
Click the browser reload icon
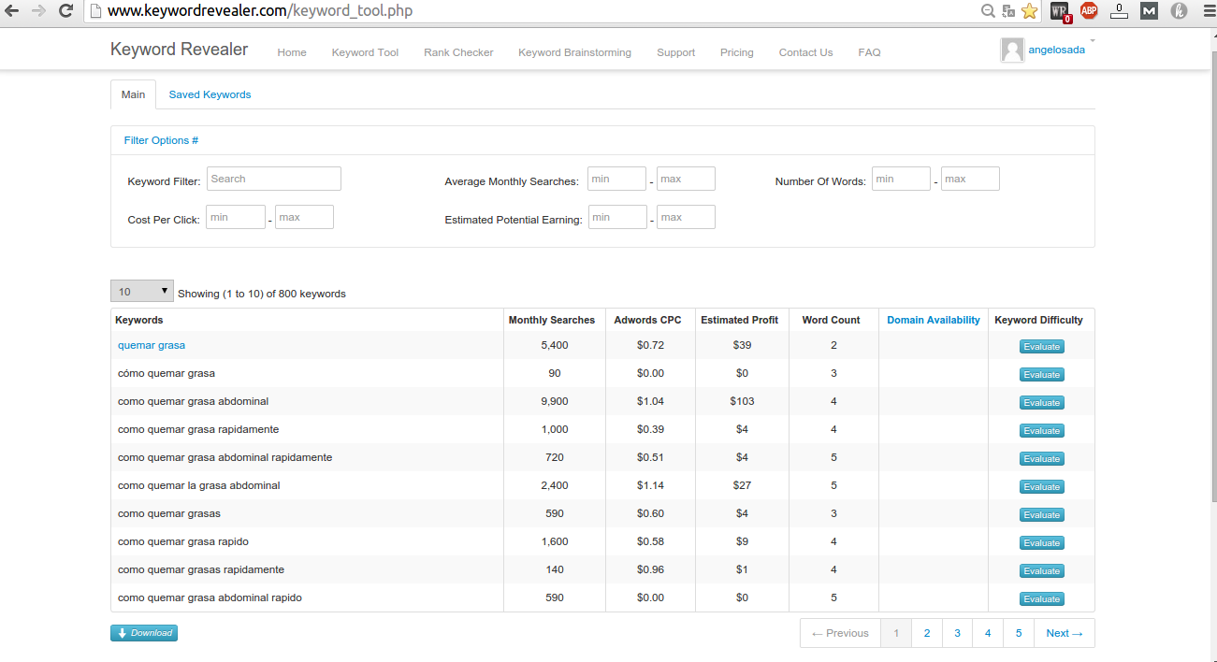pos(65,11)
